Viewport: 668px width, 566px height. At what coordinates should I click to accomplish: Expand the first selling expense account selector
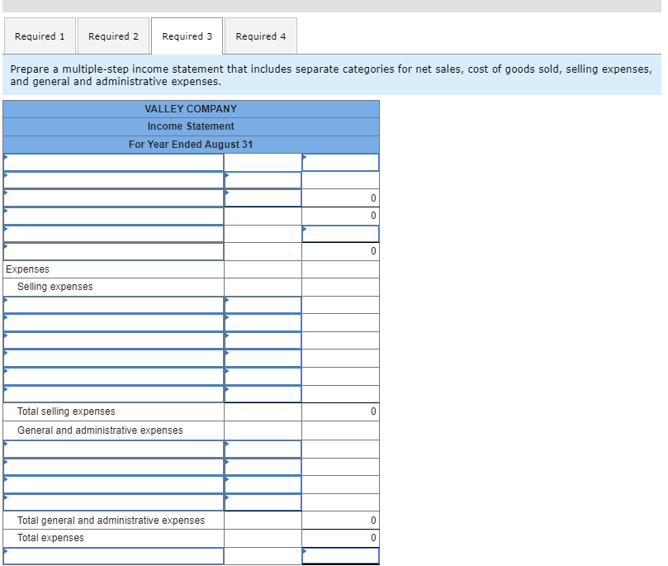click(113, 305)
